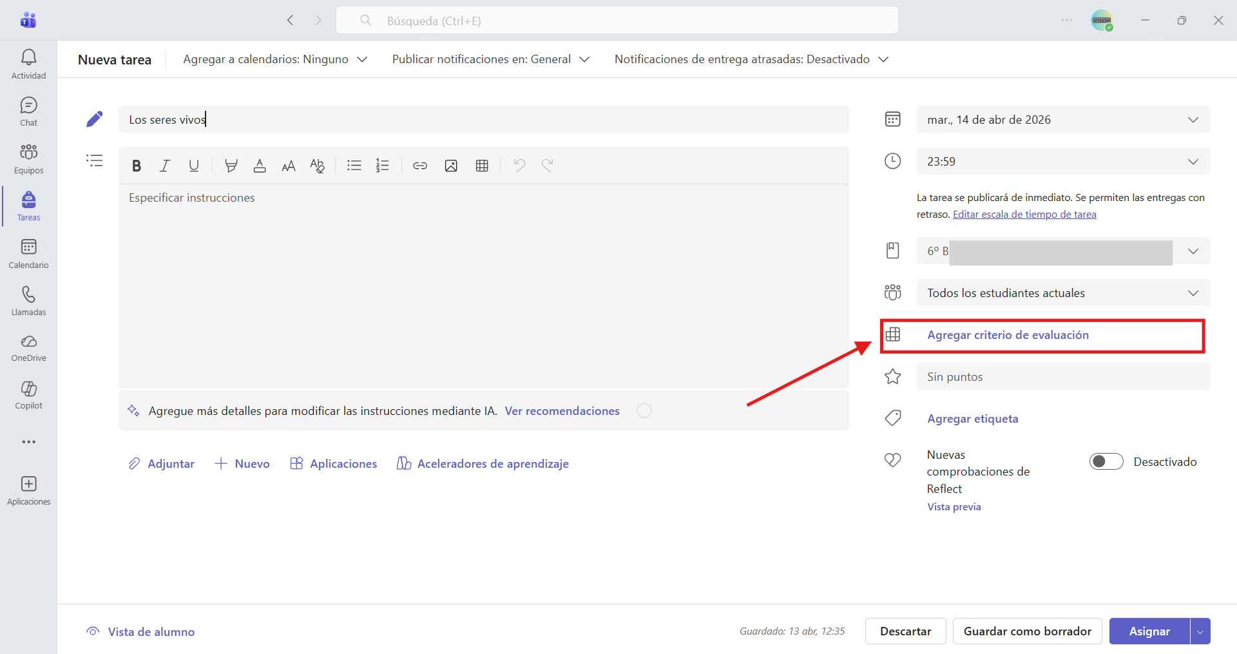Open the Sin puntos points field
The width and height of the screenshot is (1237, 654).
point(1063,376)
